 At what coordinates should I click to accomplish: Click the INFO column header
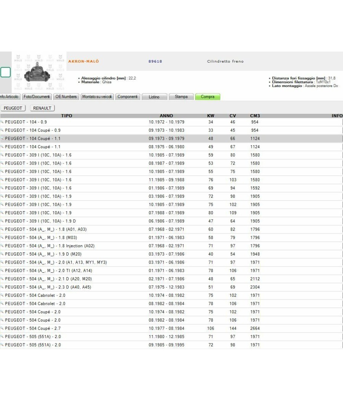[x=337, y=116]
